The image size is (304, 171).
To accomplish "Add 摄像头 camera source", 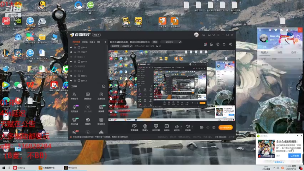I will click(x=145, y=128).
